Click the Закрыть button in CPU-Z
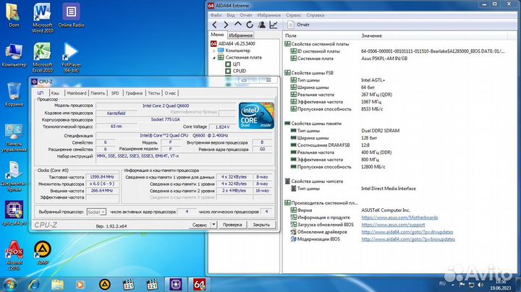The height and width of the screenshot is (292, 521). point(261,225)
